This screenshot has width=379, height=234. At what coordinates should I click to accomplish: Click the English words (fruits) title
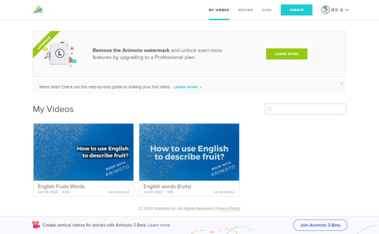pyautogui.click(x=167, y=186)
